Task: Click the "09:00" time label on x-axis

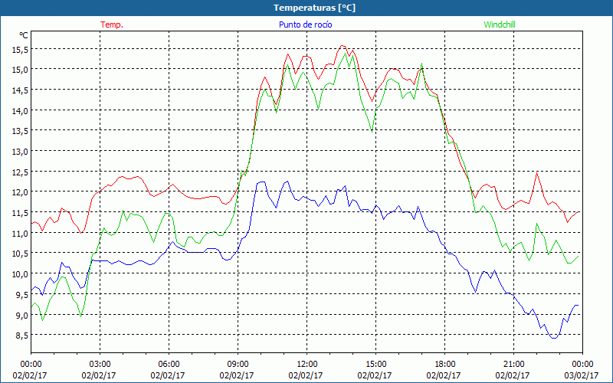Action: tap(238, 364)
